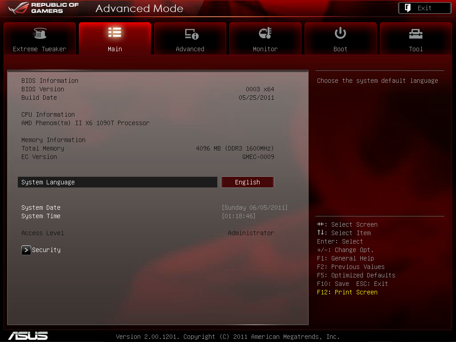456x342 pixels.
Task: Click the Advanced info monitor icon
Action: (191, 34)
